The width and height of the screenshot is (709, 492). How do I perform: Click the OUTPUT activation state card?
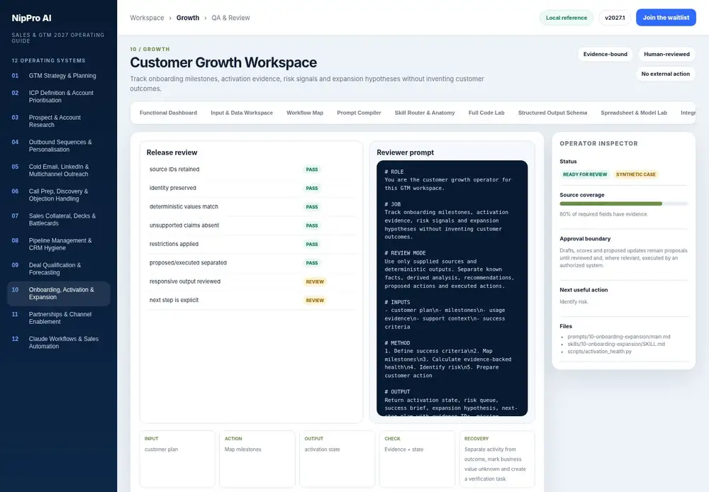[337, 459]
